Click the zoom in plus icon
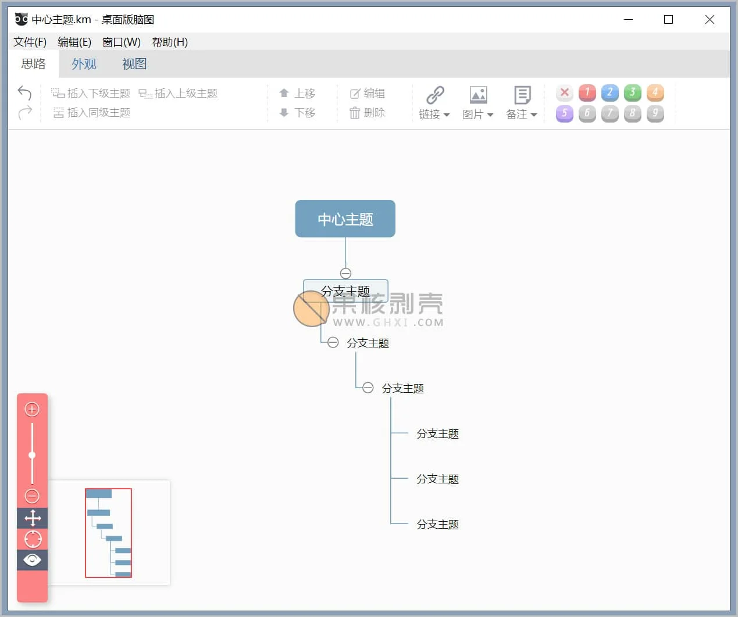 tap(32, 410)
